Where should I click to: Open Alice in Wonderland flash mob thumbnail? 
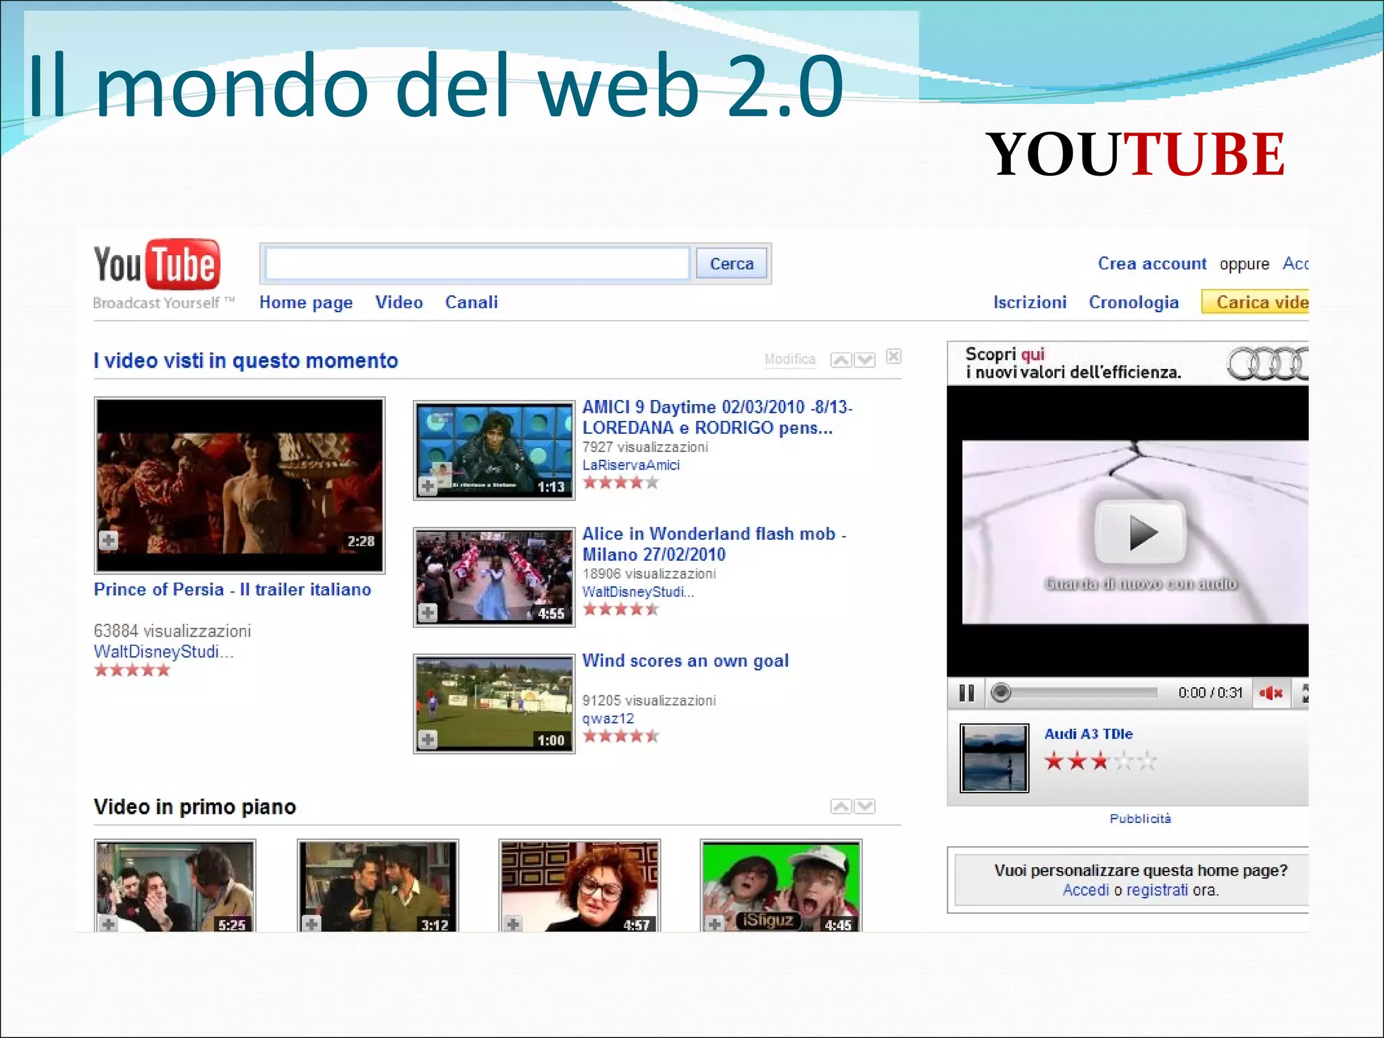click(x=494, y=577)
